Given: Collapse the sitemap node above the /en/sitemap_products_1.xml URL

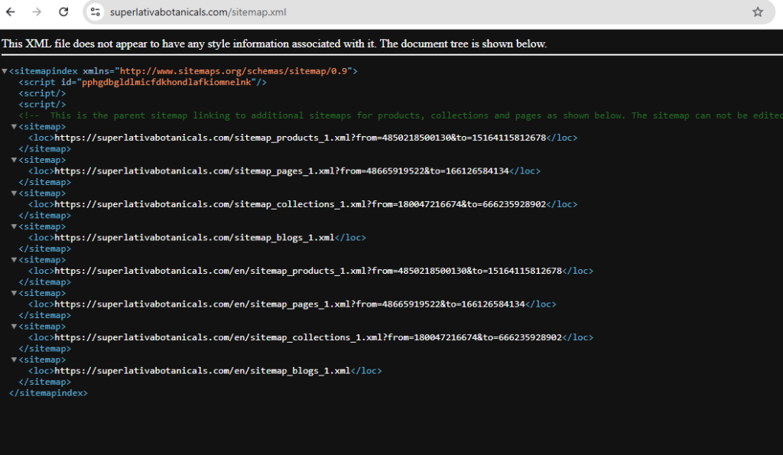Looking at the screenshot, I should [15, 260].
